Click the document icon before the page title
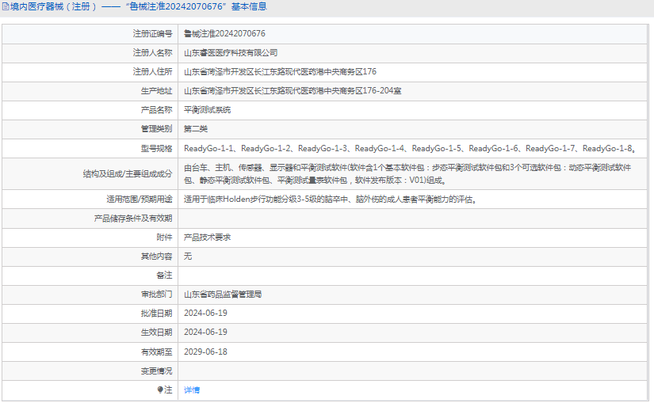The height and width of the screenshot is (403, 654). point(6,6)
